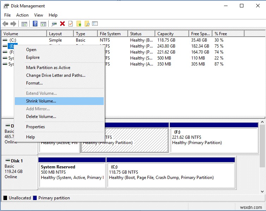The image size is (266, 211).
Task: Open the File menu
Action: [x=7, y=15]
